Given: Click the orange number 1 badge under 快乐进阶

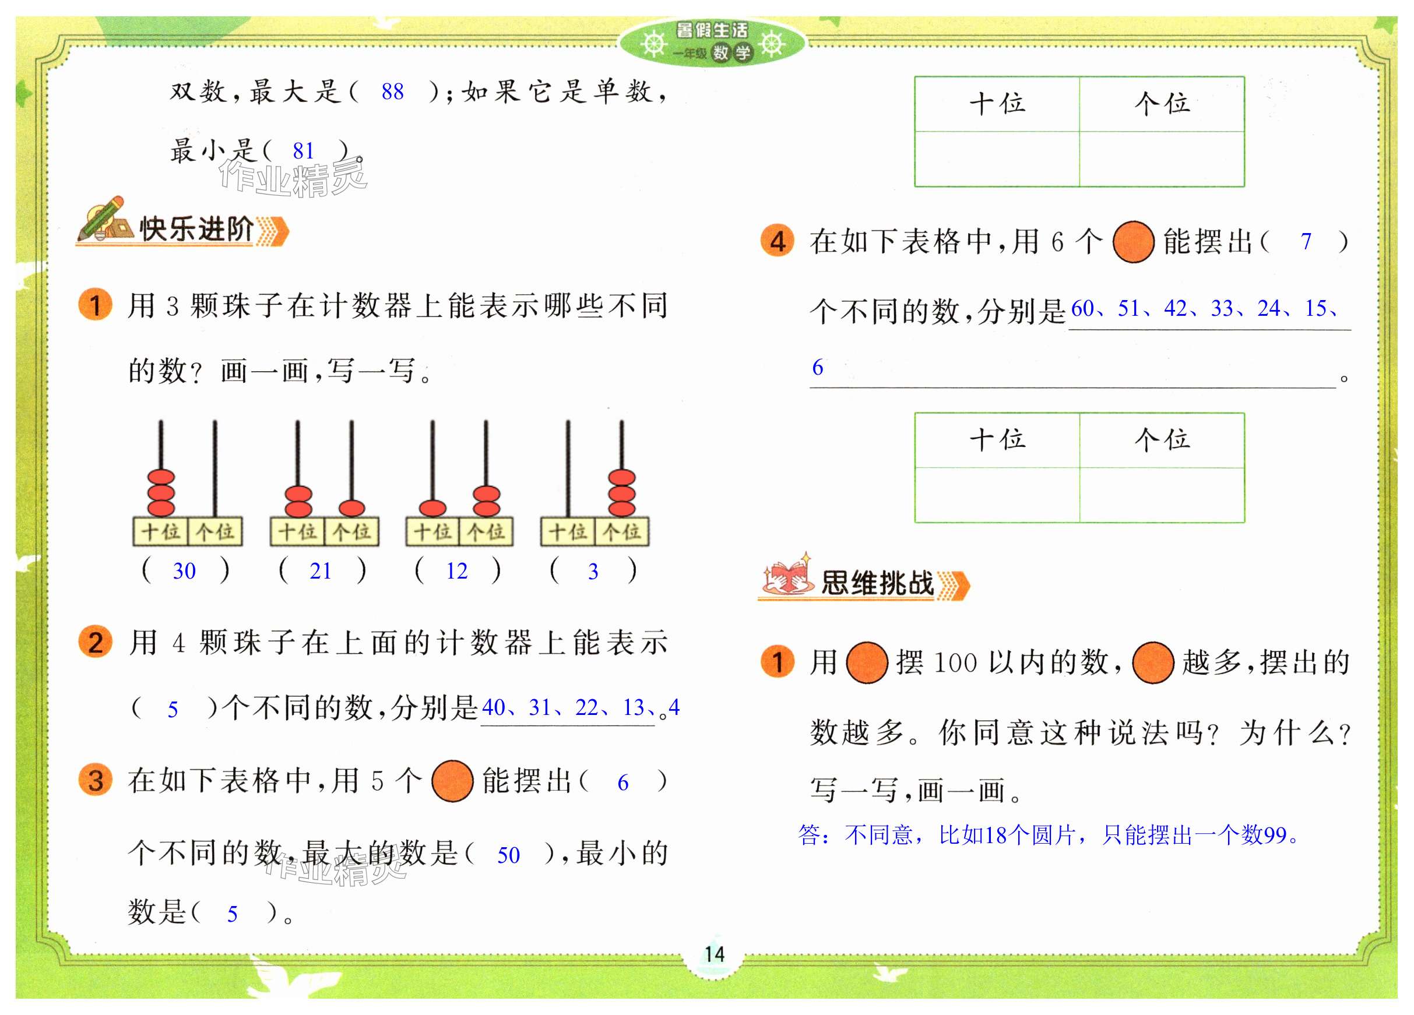Looking at the screenshot, I should (96, 305).
